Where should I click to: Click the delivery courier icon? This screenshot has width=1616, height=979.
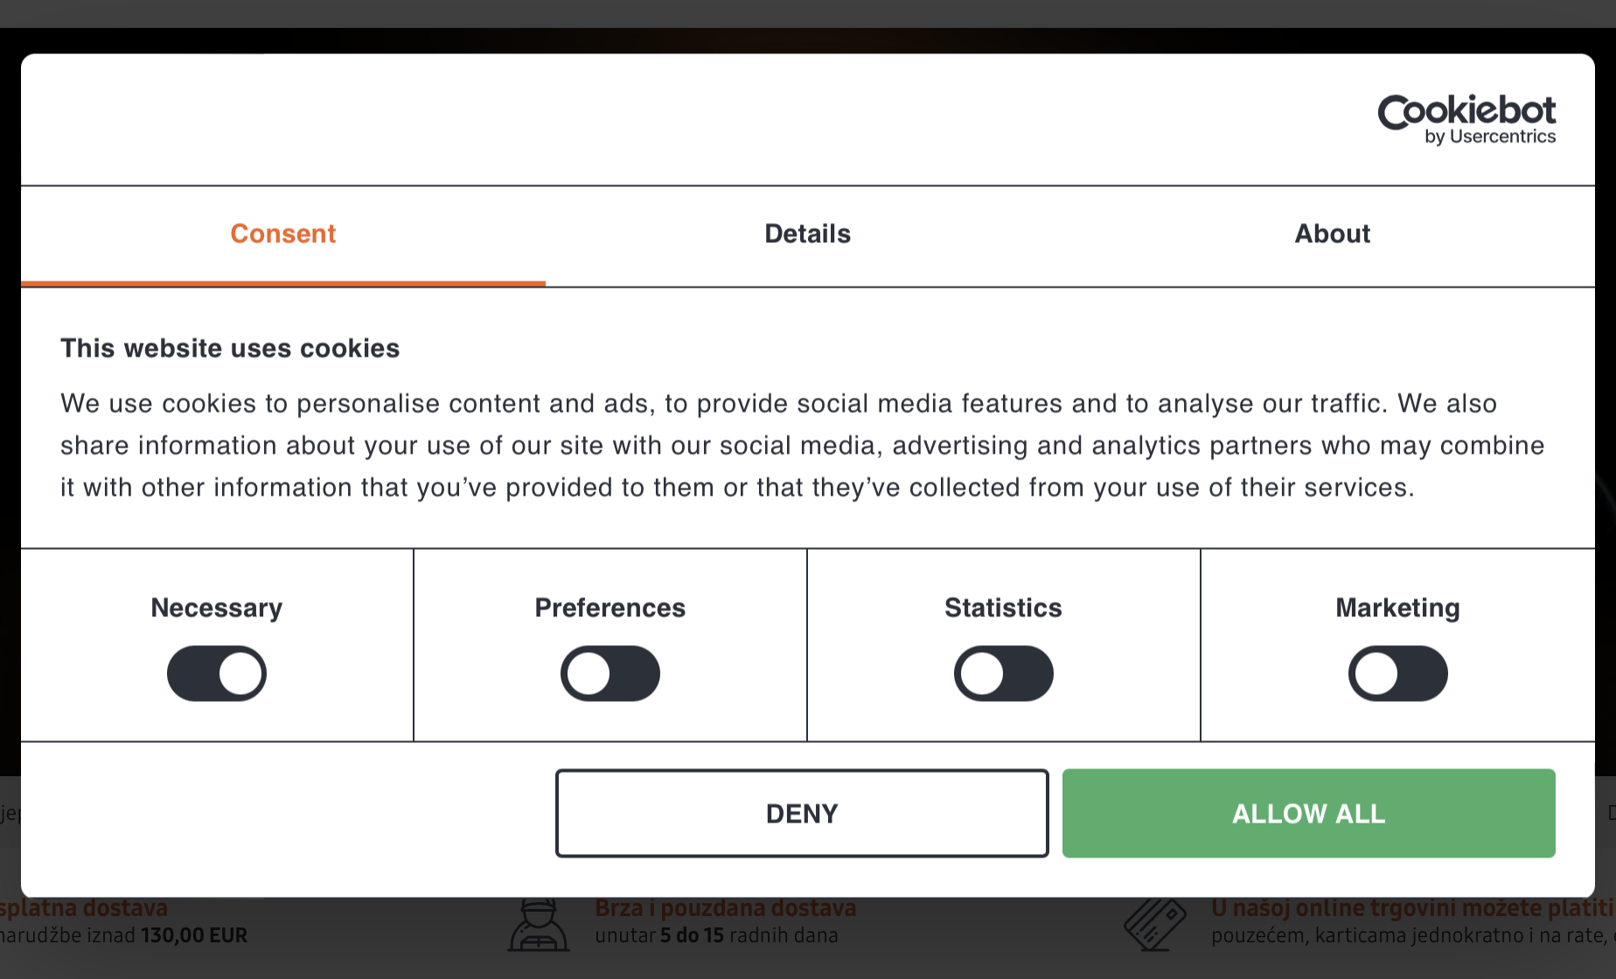[538, 927]
